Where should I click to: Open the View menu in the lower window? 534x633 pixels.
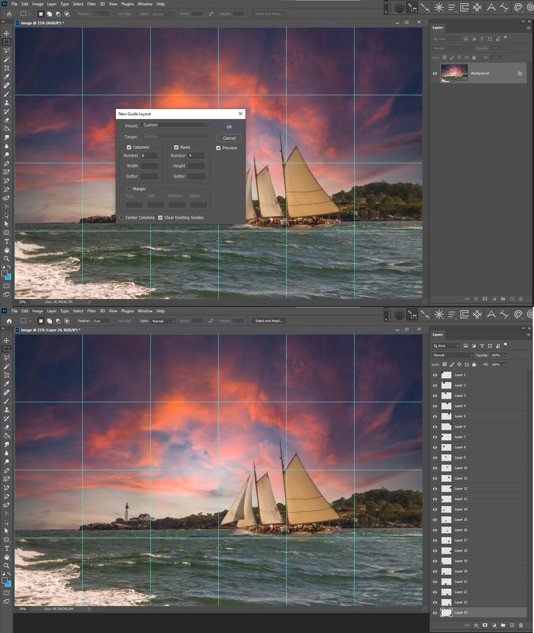click(x=113, y=311)
